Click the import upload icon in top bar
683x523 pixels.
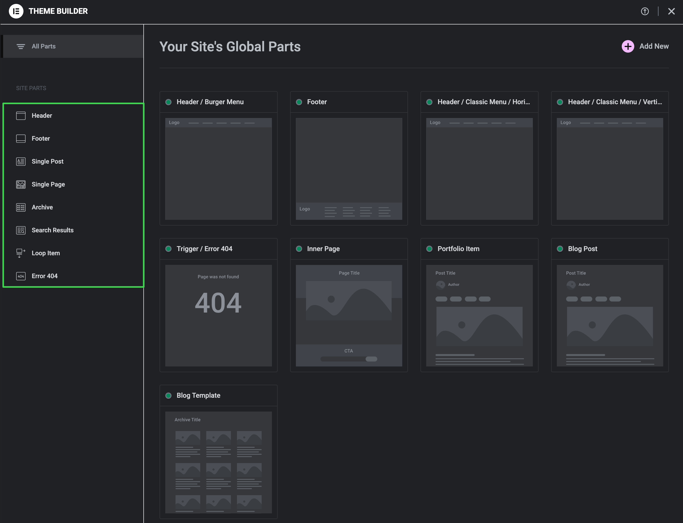pyautogui.click(x=645, y=11)
